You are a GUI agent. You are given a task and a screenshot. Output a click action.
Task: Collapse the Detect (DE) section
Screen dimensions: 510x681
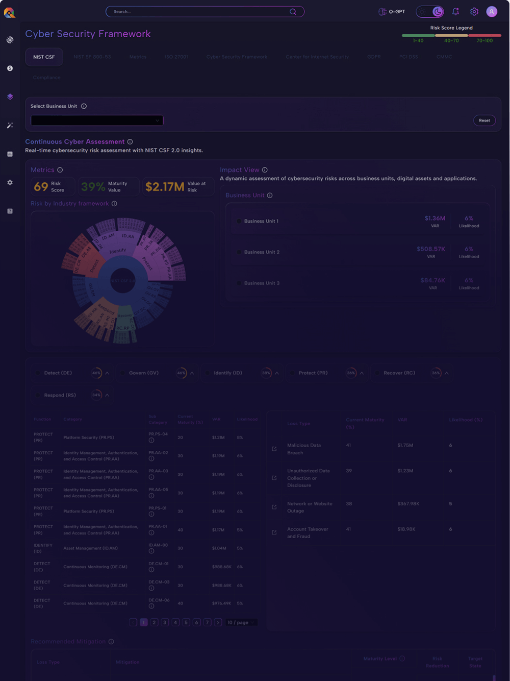click(107, 373)
